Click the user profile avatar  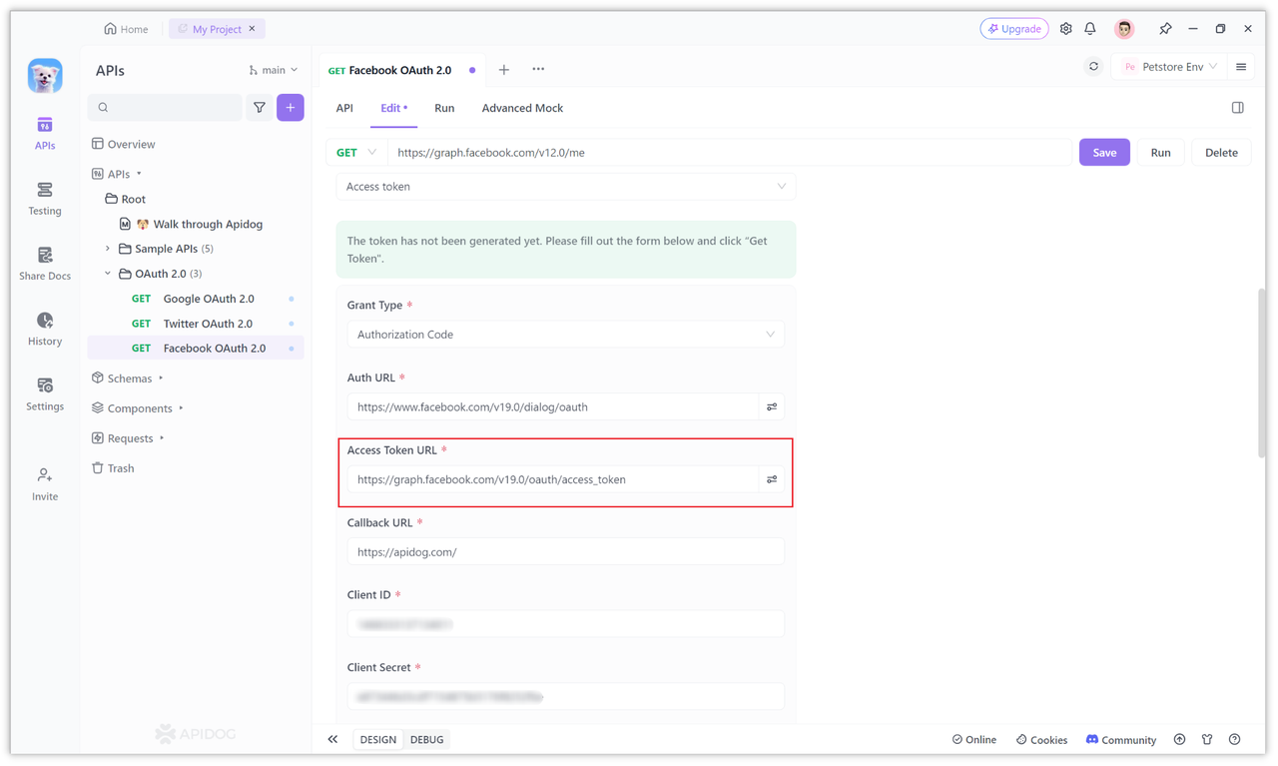click(1124, 29)
